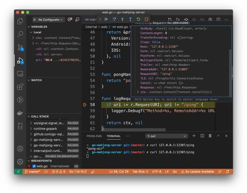Open the Search view in activity bar
Screen dimensions: 247x193
click(x=20, y=34)
